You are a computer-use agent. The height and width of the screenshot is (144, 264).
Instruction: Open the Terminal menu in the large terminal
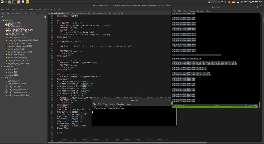coord(200,11)
